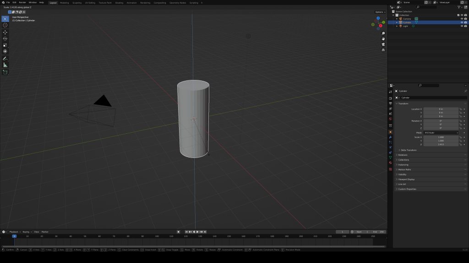Open the Playback popover in the timeline
The width and height of the screenshot is (469, 263).
[x=14, y=231]
